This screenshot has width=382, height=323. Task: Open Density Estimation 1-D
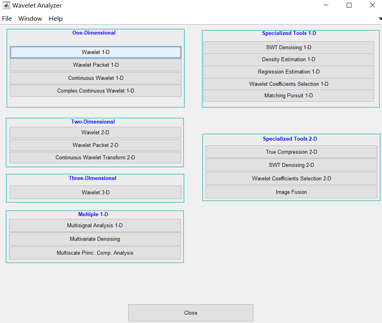(288, 59)
